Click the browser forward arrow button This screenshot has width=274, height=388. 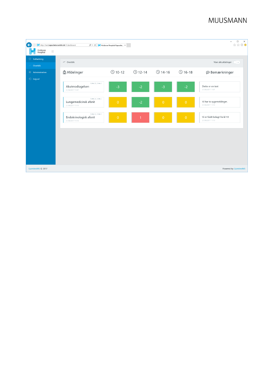(34, 45)
